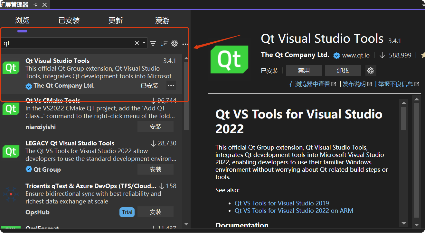The width and height of the screenshot is (425, 233).
Task: Install Qt Vs CMake Tools with 安装 button
Action: point(155,126)
